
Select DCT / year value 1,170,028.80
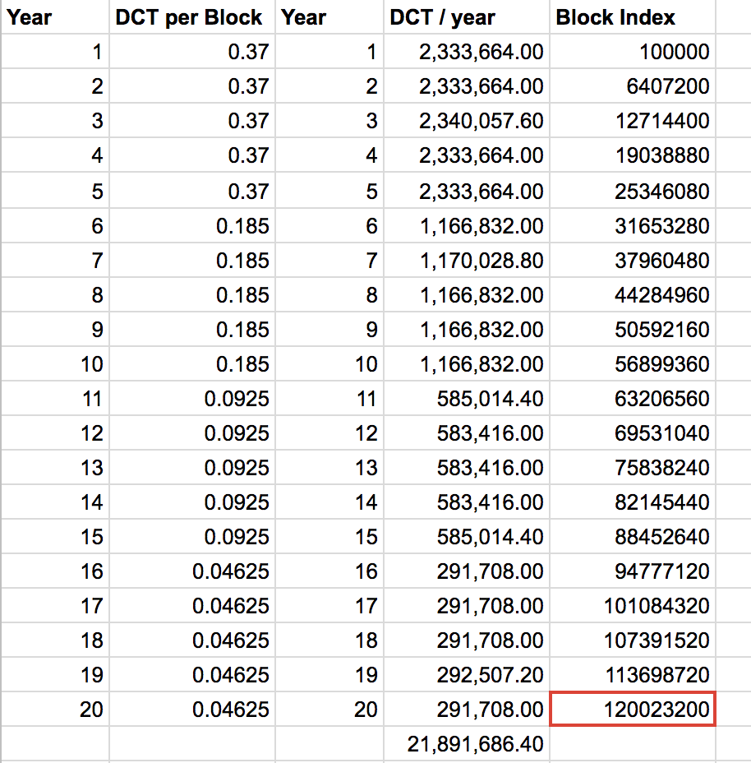point(467,261)
